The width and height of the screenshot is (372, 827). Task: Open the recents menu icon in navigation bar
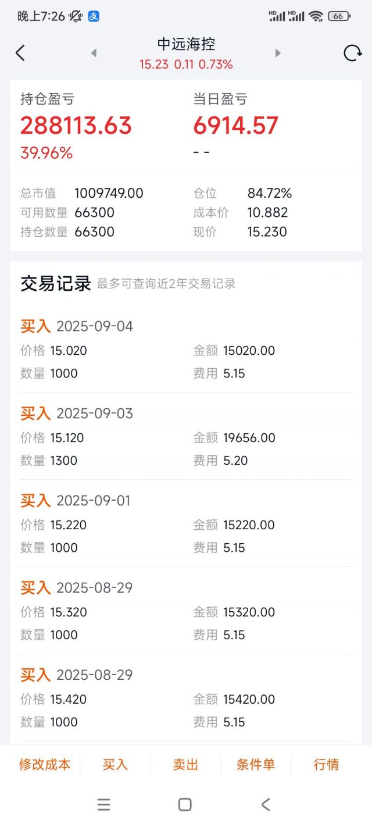(103, 804)
